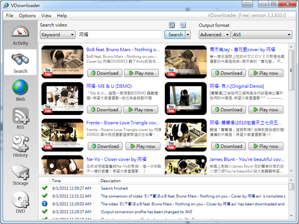Play now the 良人[Original Demo] video
The height and width of the screenshot is (224, 299).
(266, 110)
